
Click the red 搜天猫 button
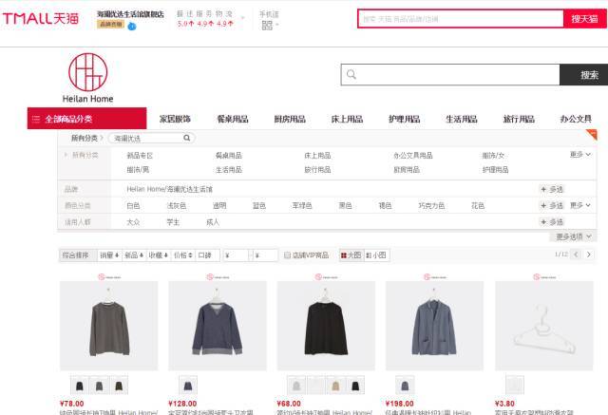(x=581, y=18)
